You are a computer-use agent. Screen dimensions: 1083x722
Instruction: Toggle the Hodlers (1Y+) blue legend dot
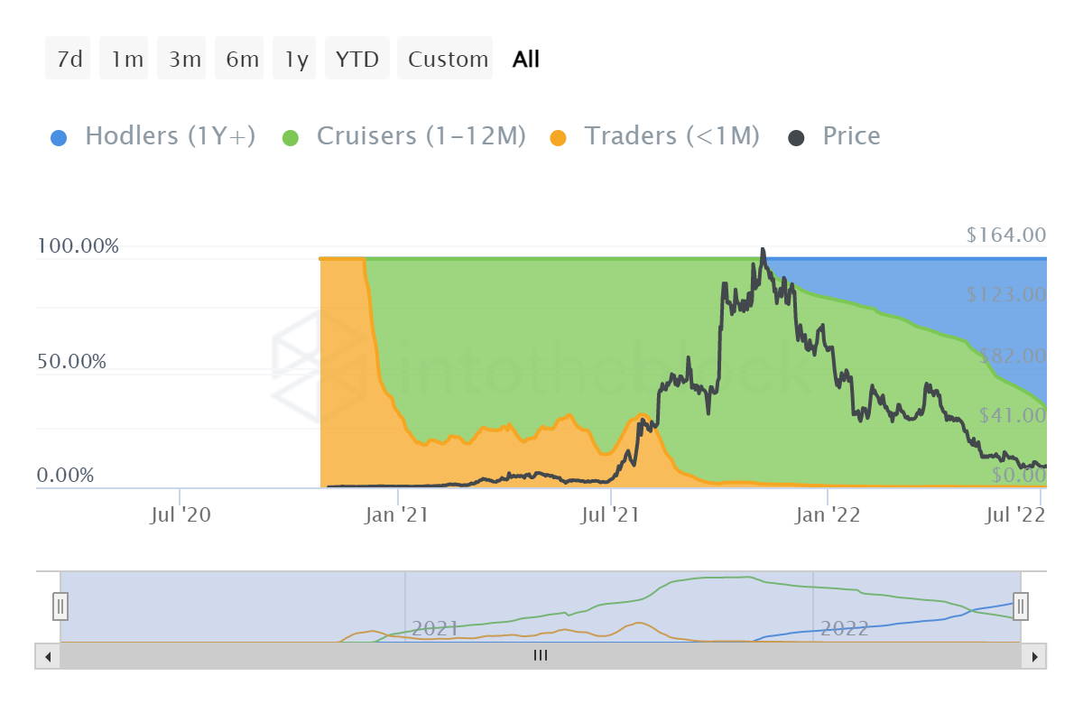click(59, 138)
